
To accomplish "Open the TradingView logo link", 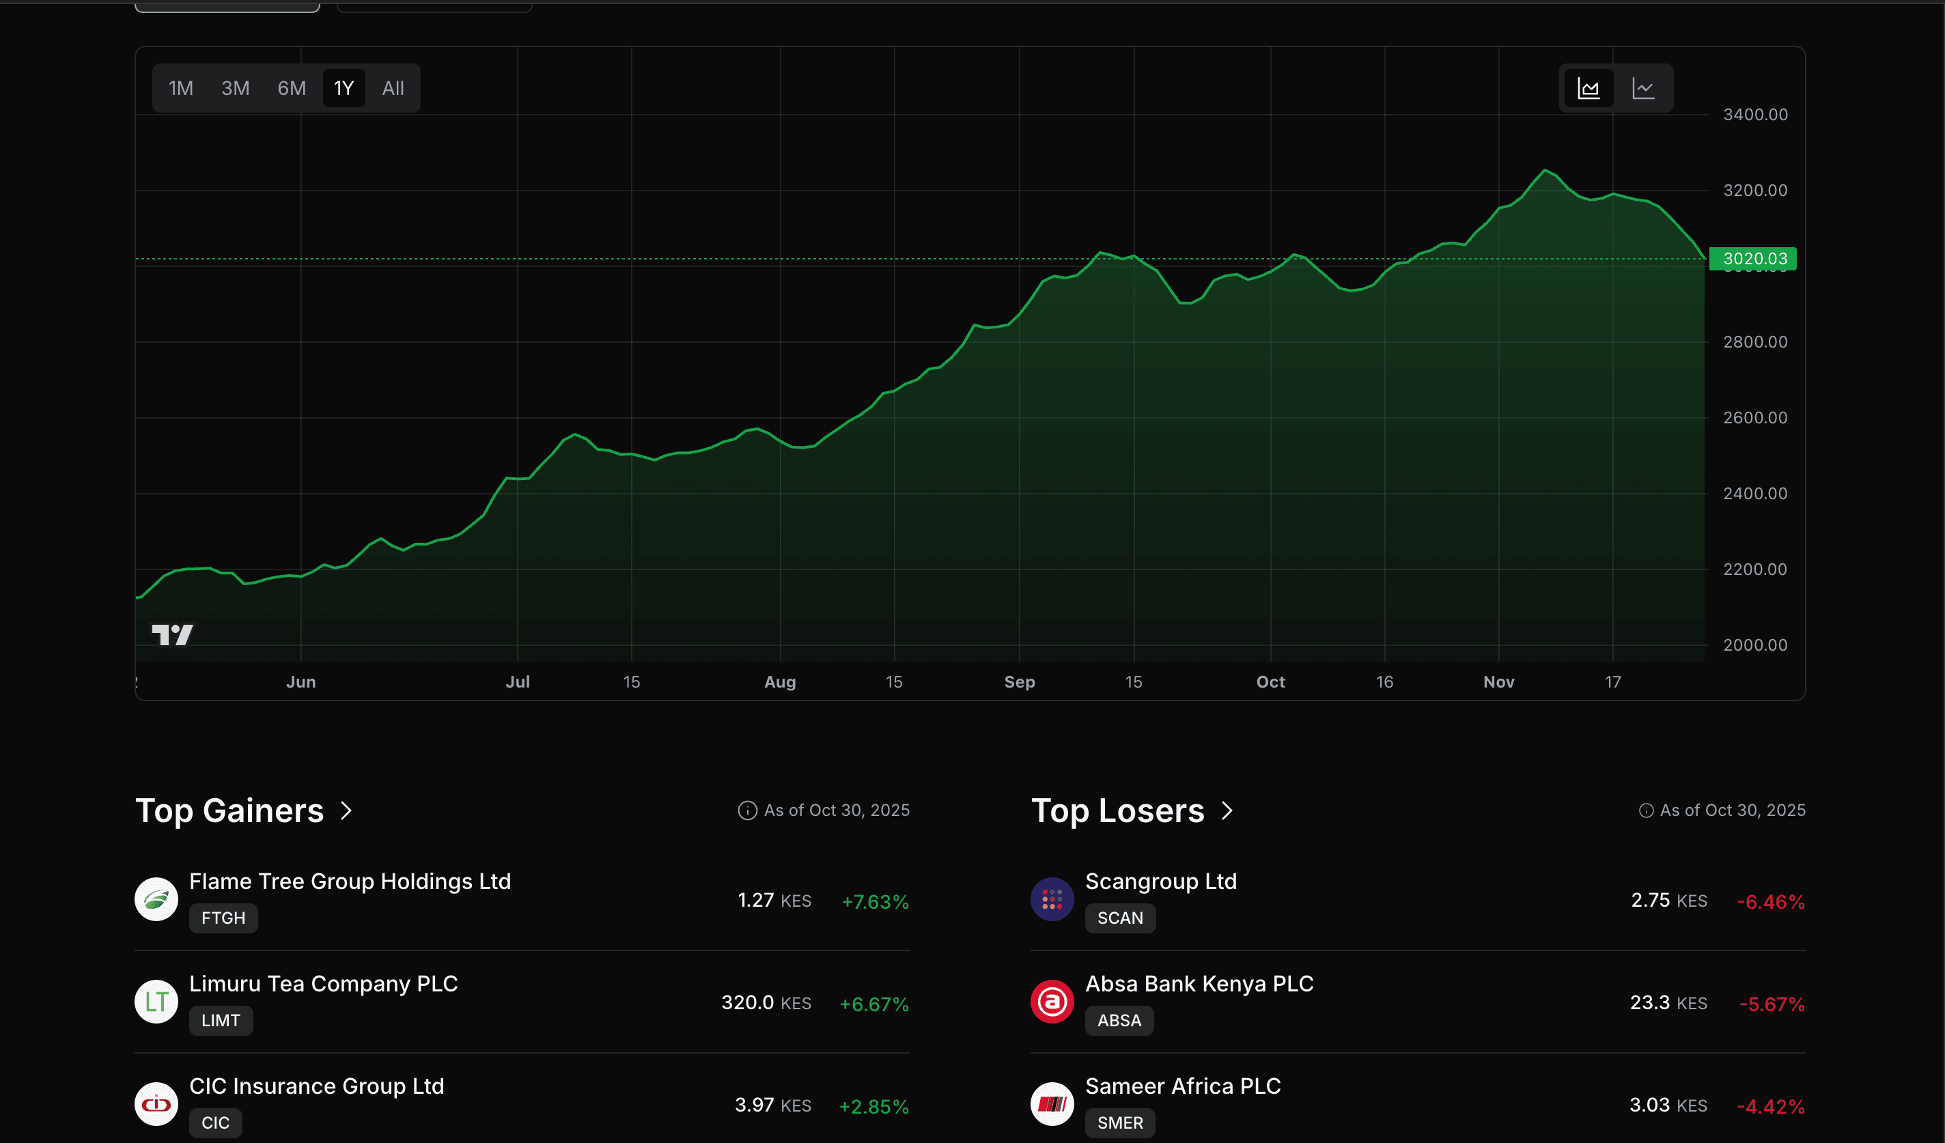I will (x=172, y=634).
